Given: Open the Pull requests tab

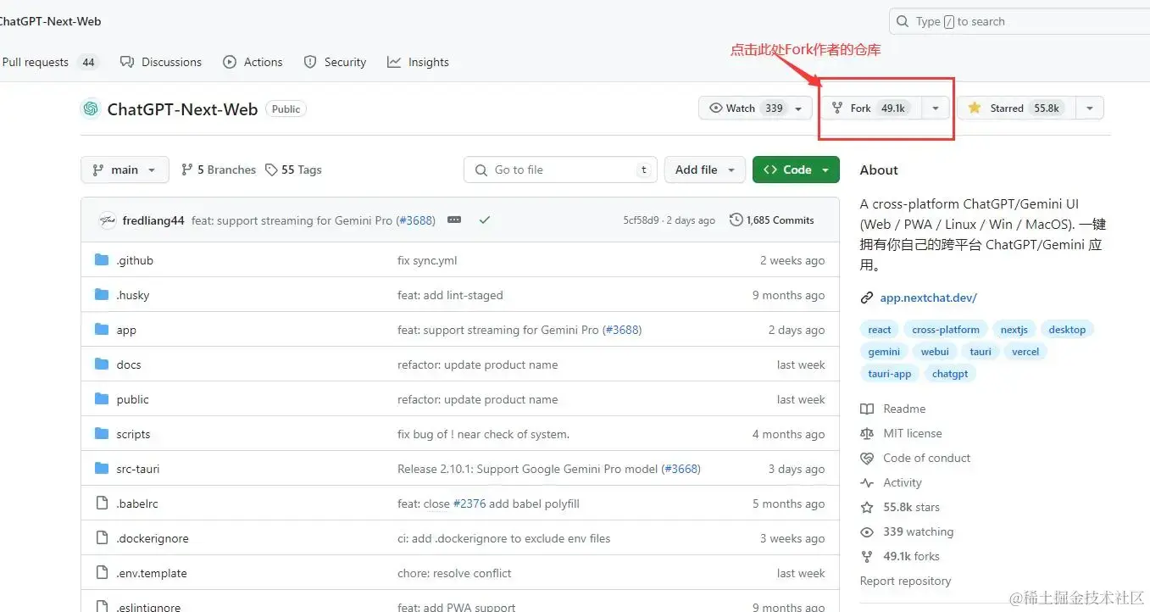Looking at the screenshot, I should tap(50, 62).
